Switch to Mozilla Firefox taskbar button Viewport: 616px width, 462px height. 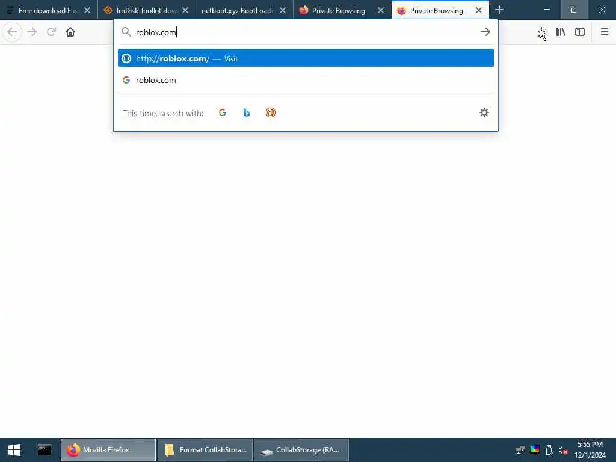108,450
